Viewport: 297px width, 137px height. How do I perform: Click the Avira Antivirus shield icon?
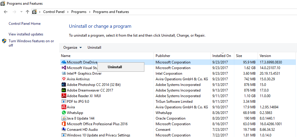click(x=64, y=79)
